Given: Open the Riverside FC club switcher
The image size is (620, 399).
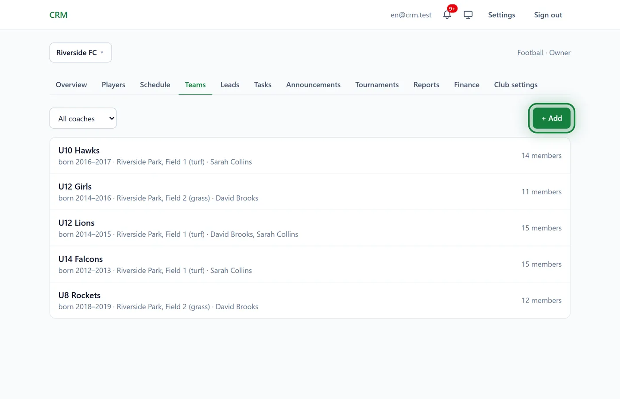Looking at the screenshot, I should coord(81,53).
